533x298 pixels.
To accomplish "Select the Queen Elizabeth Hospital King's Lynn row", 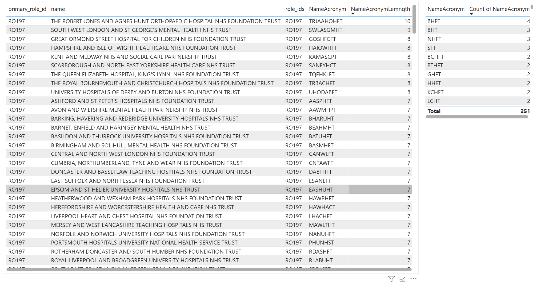I will pyautogui.click(x=209, y=74).
